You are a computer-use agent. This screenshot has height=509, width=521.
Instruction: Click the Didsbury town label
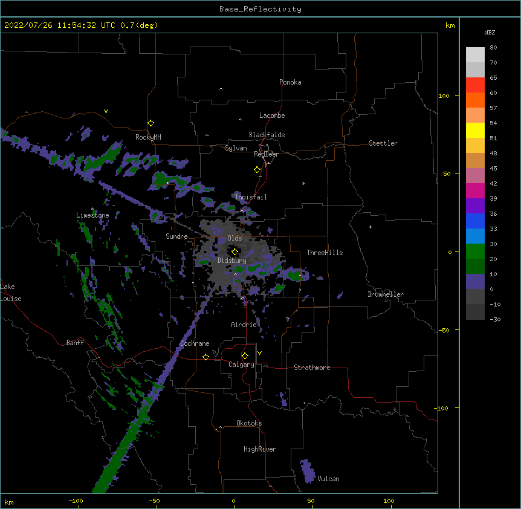[232, 261]
